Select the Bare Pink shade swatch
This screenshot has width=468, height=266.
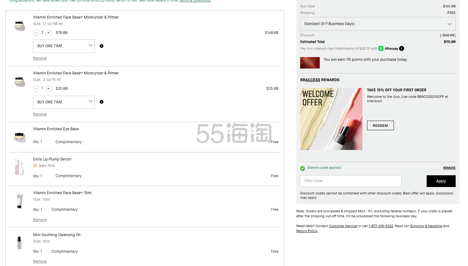tap(35, 166)
